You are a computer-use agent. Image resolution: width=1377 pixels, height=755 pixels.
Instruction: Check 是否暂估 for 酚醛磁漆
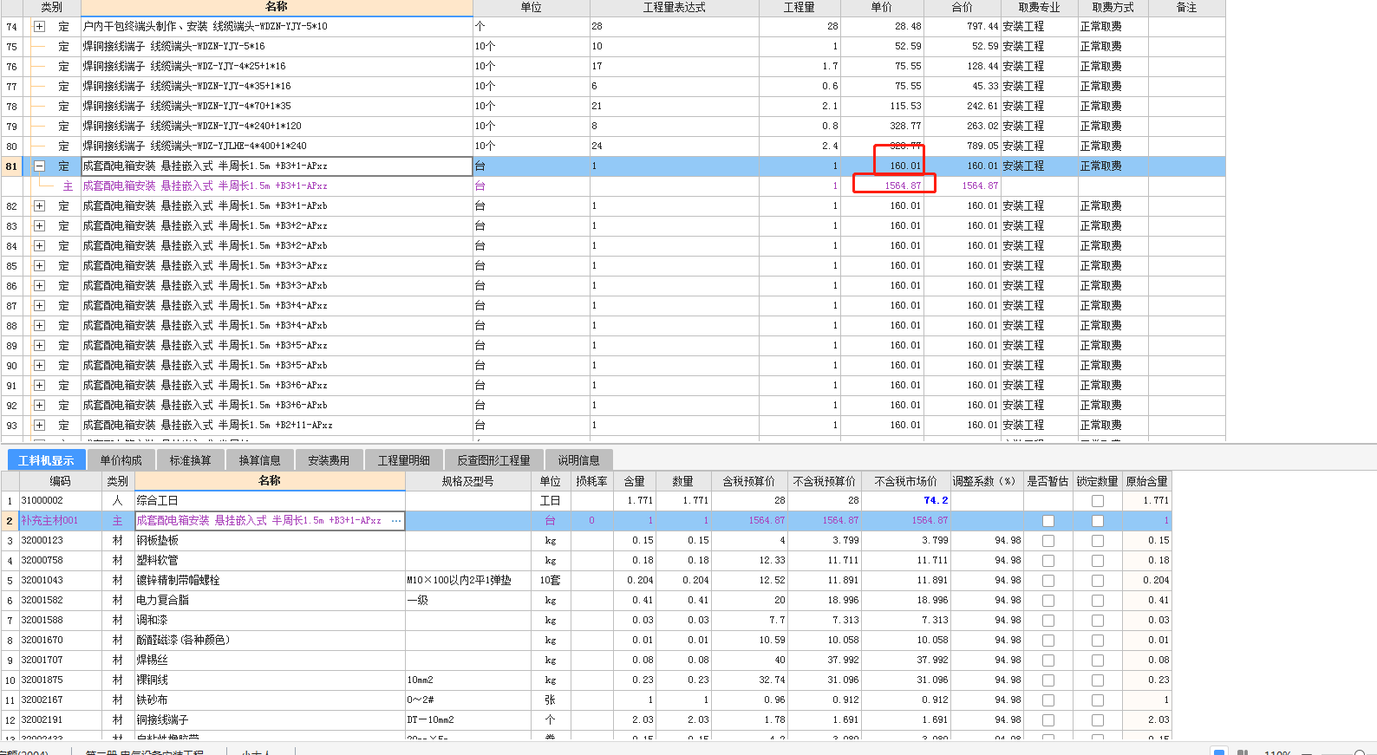click(x=1048, y=641)
